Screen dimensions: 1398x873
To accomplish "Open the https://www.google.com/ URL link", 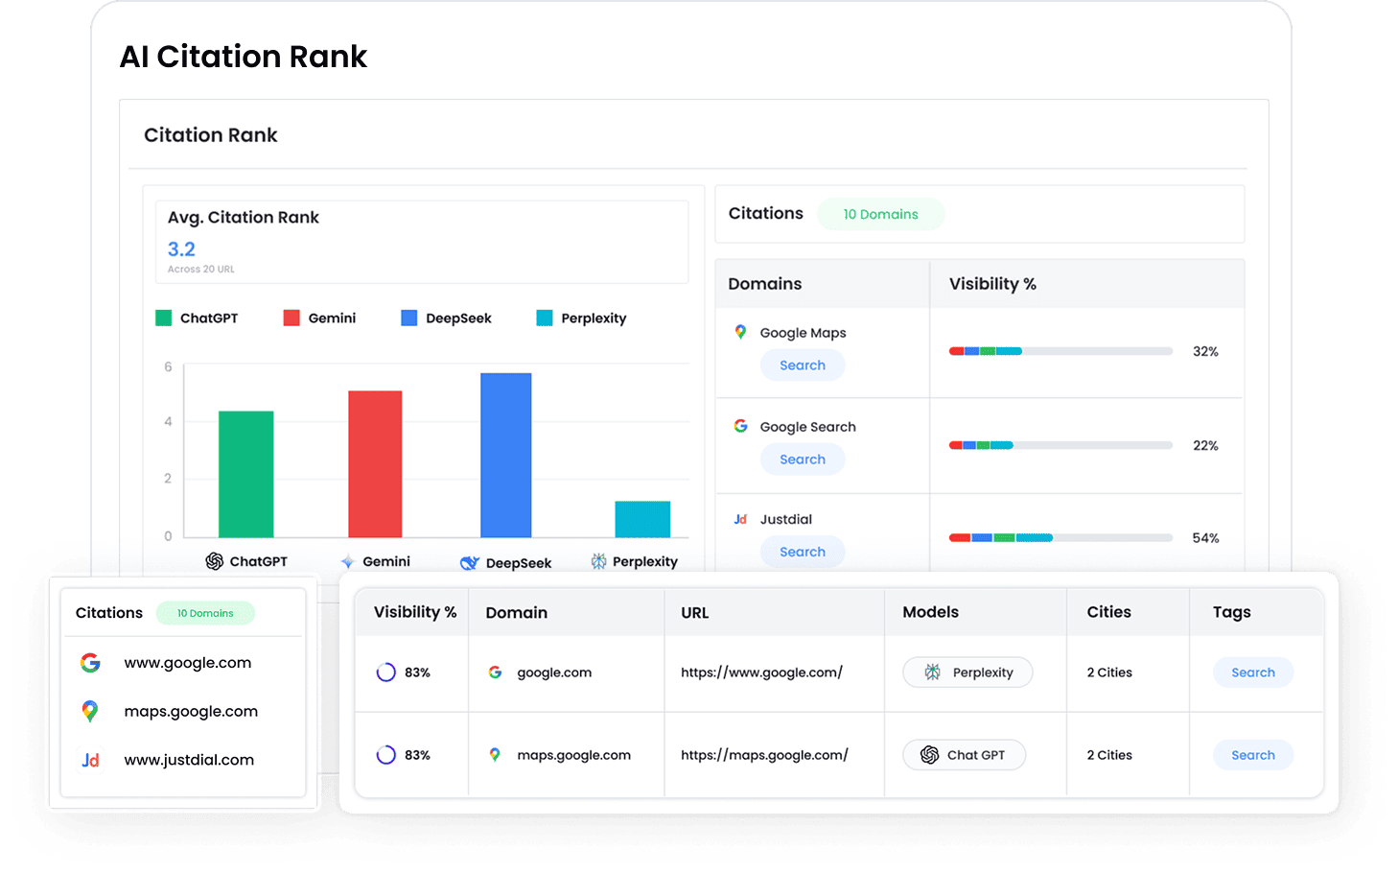I will [x=761, y=672].
